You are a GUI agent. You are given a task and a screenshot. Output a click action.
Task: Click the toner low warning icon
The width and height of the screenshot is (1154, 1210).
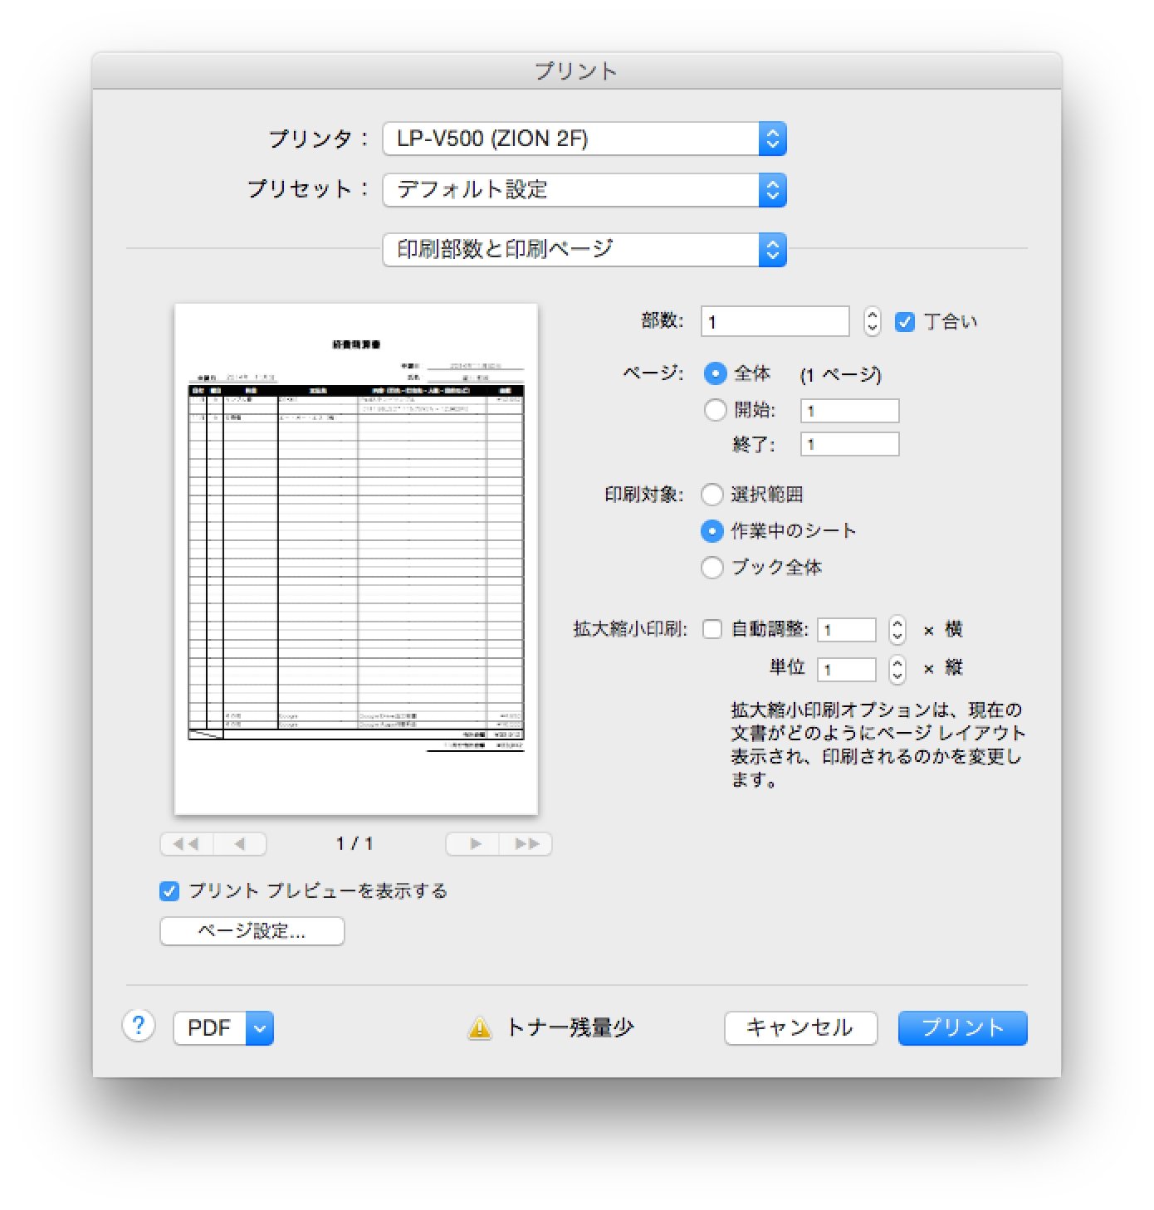479,1028
